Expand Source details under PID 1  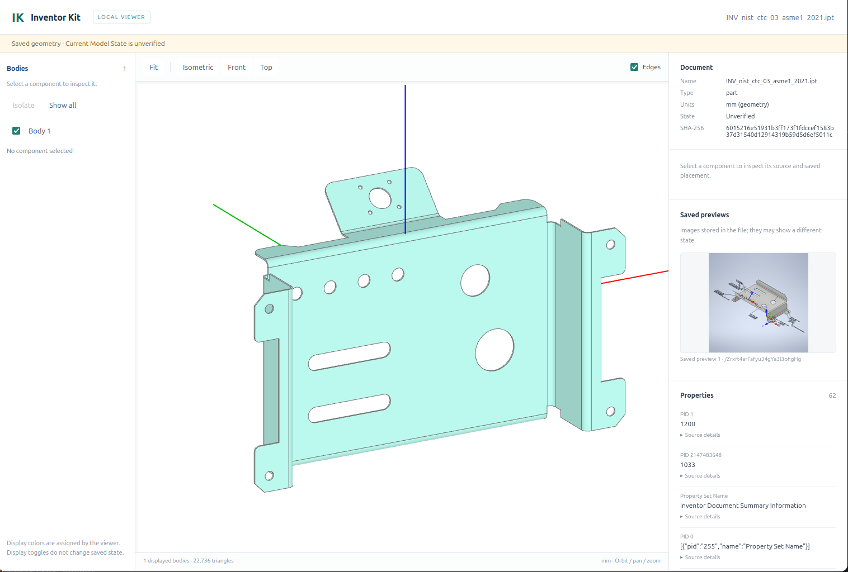(x=700, y=435)
